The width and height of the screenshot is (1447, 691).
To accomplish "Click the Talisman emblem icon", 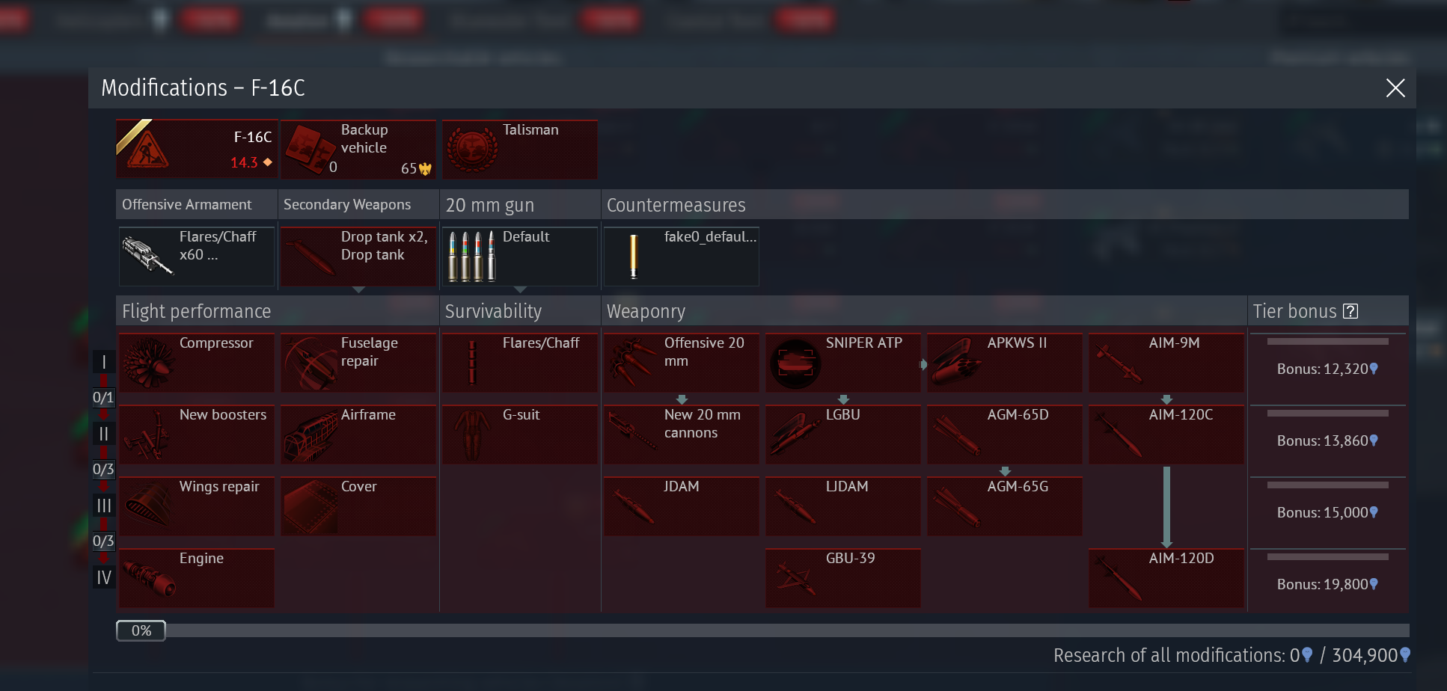I will pos(472,149).
